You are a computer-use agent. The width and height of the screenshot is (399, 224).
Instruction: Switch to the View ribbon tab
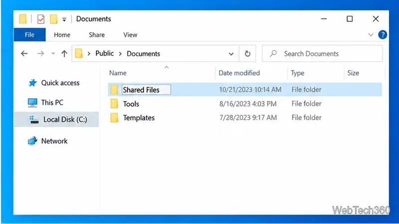point(130,35)
